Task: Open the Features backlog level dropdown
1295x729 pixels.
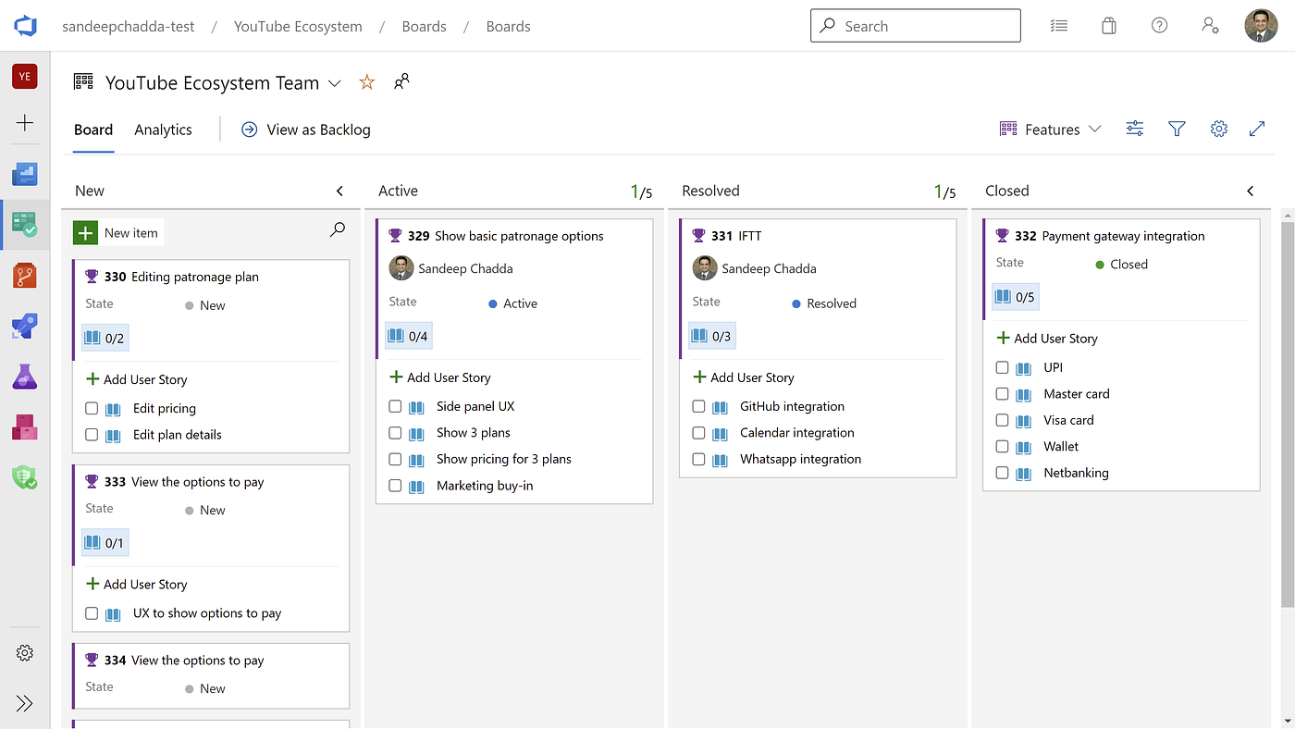Action: [1051, 130]
